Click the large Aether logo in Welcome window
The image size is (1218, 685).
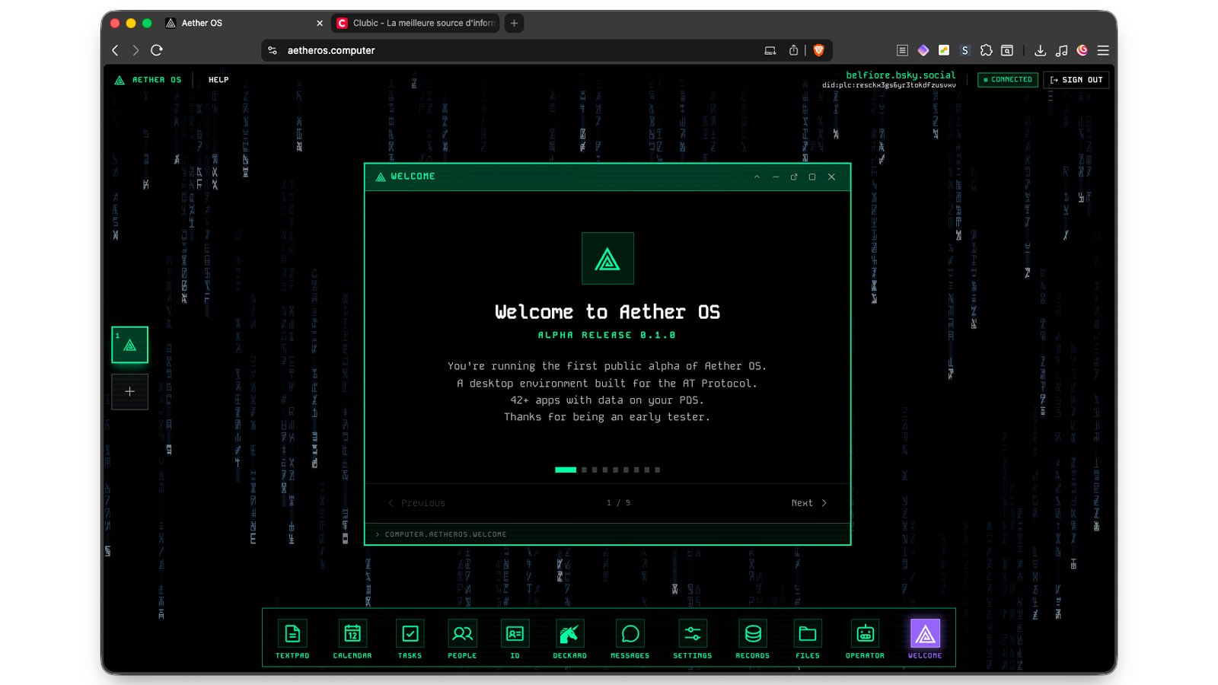[607, 258]
